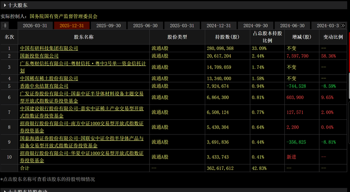Click the 股份类型 column header
The image size is (350, 192).
[177, 37]
